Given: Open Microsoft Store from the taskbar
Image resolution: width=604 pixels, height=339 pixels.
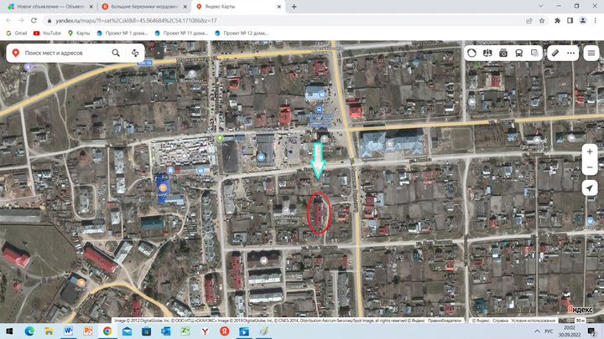Looking at the screenshot, I should click(x=146, y=331).
